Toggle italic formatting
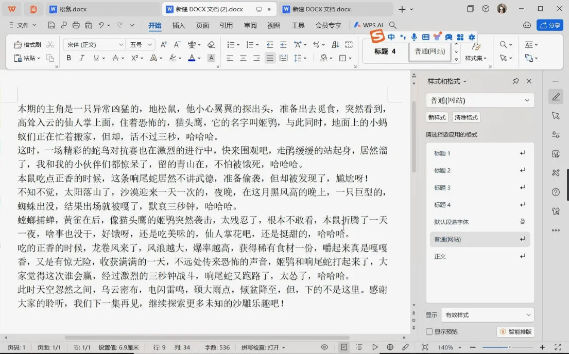 pos(82,58)
